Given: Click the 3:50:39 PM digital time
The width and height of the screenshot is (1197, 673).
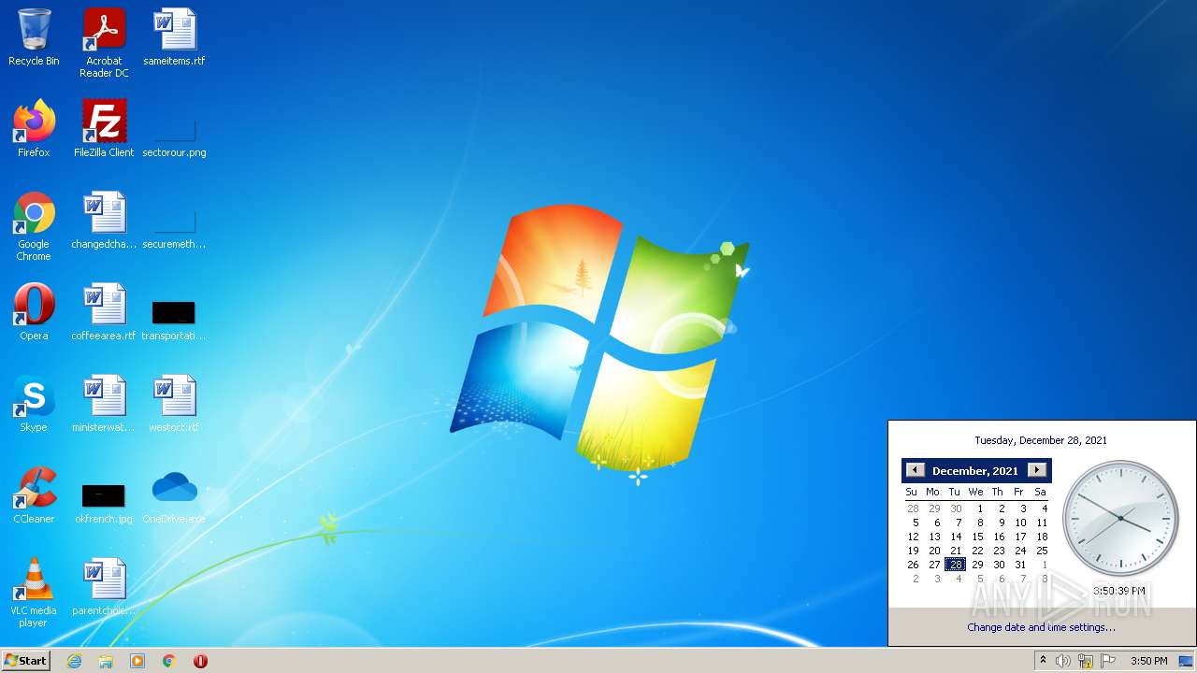Looking at the screenshot, I should 1119,591.
